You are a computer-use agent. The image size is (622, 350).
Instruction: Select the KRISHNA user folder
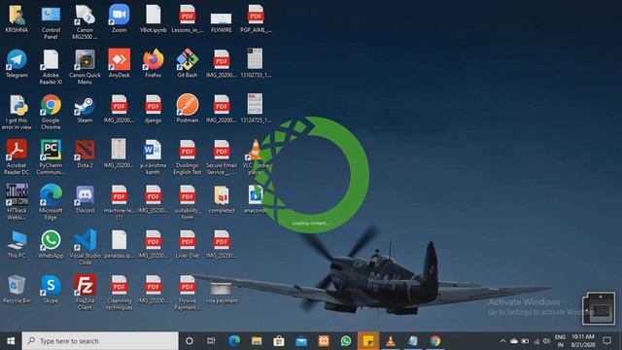[17, 18]
